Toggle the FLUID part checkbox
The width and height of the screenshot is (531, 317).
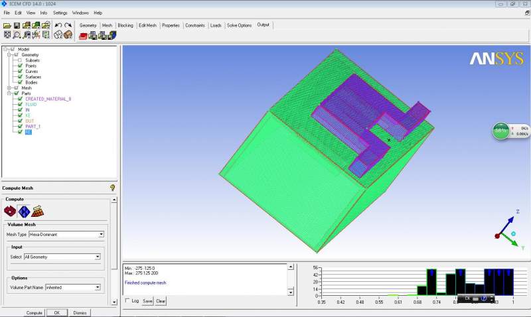click(20, 104)
